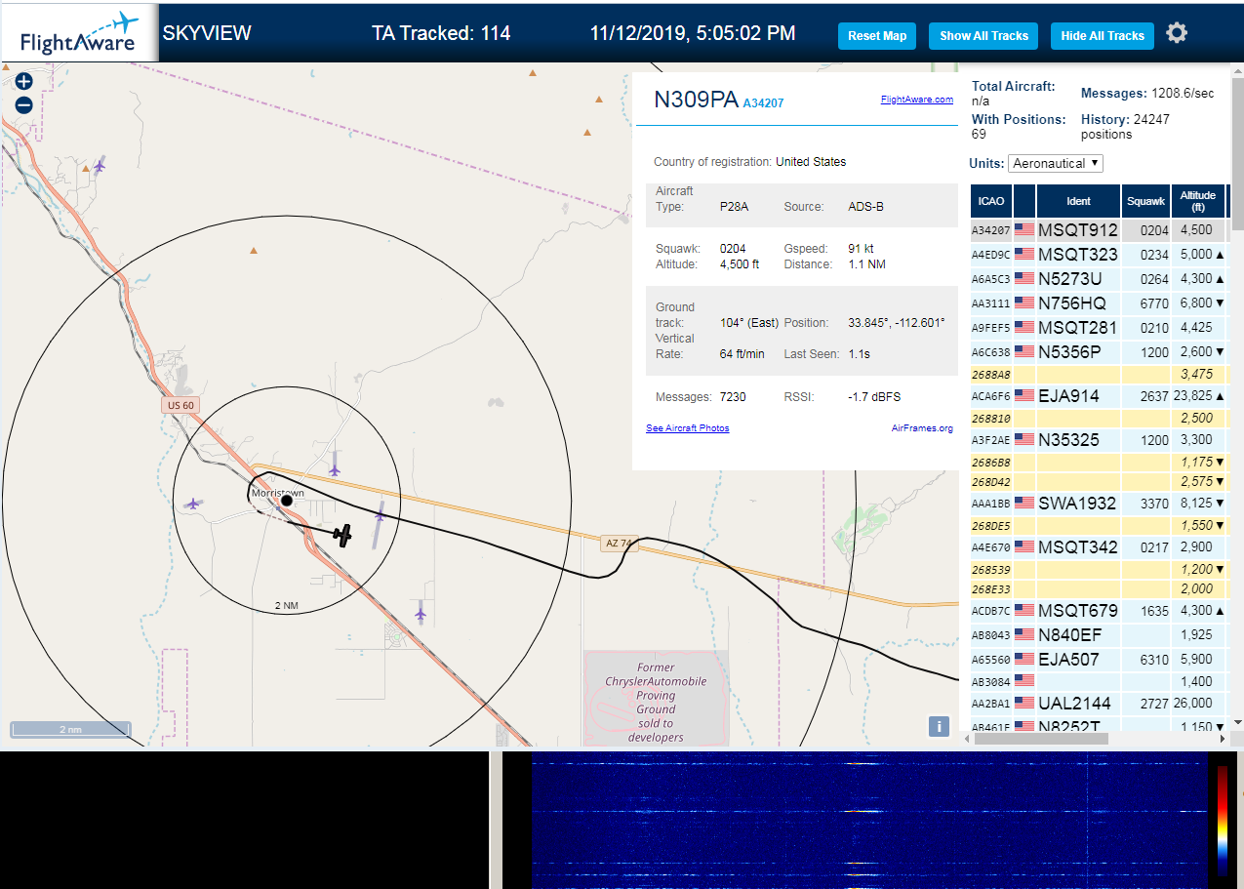This screenshot has width=1244, height=889.
Task: Click ICAO code 2688A8 row
Action: pos(1099,374)
